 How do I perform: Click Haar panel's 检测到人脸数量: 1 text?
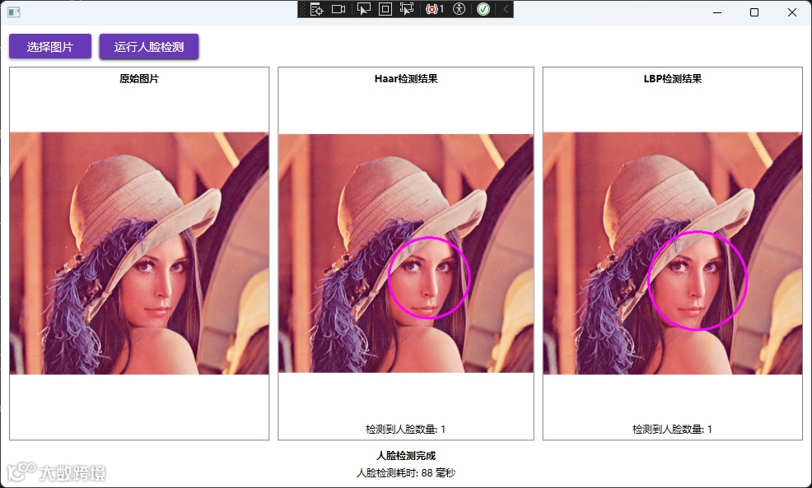406,429
